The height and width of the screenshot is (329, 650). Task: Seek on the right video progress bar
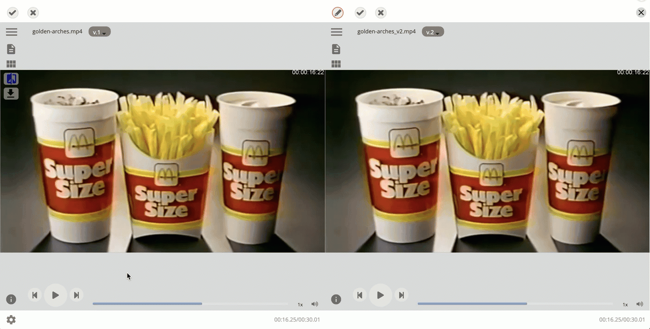[x=515, y=304]
